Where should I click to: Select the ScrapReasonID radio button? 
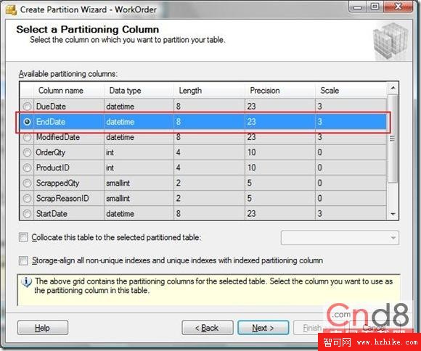click(x=27, y=198)
